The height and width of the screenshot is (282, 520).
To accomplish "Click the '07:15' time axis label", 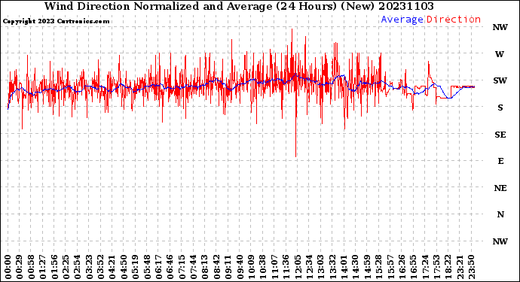I will (x=182, y=267).
